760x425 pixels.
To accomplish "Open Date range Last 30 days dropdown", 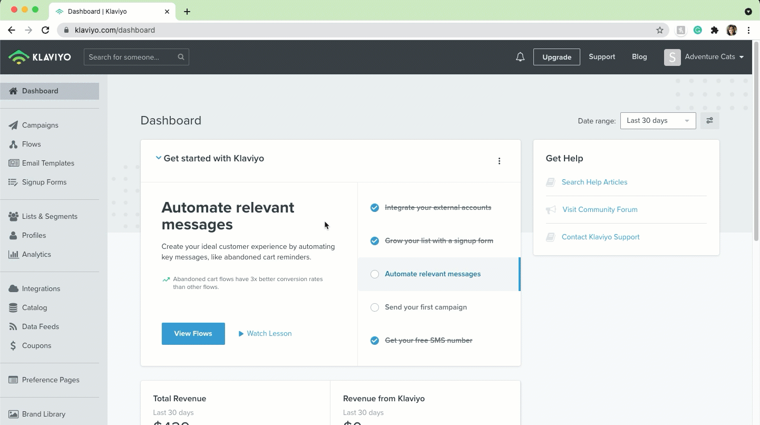I will coord(658,121).
